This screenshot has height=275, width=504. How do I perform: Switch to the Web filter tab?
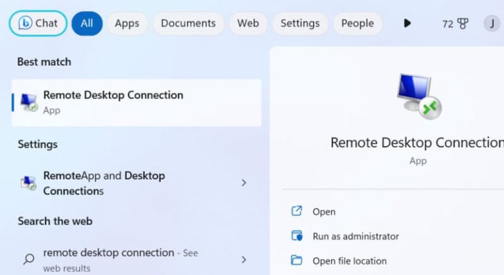(248, 24)
